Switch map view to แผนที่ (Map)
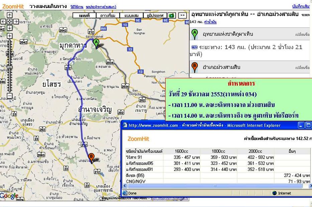The height and width of the screenshot is (207, 312). pyautogui.click(x=84, y=15)
